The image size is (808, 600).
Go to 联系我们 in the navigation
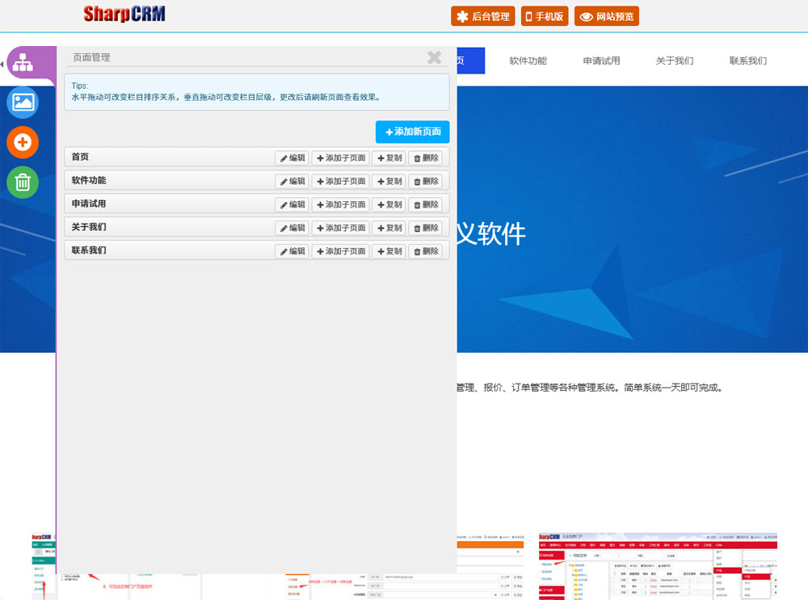747,61
